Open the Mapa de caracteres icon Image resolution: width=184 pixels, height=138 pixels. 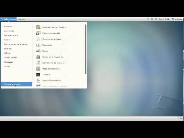tap(38, 69)
